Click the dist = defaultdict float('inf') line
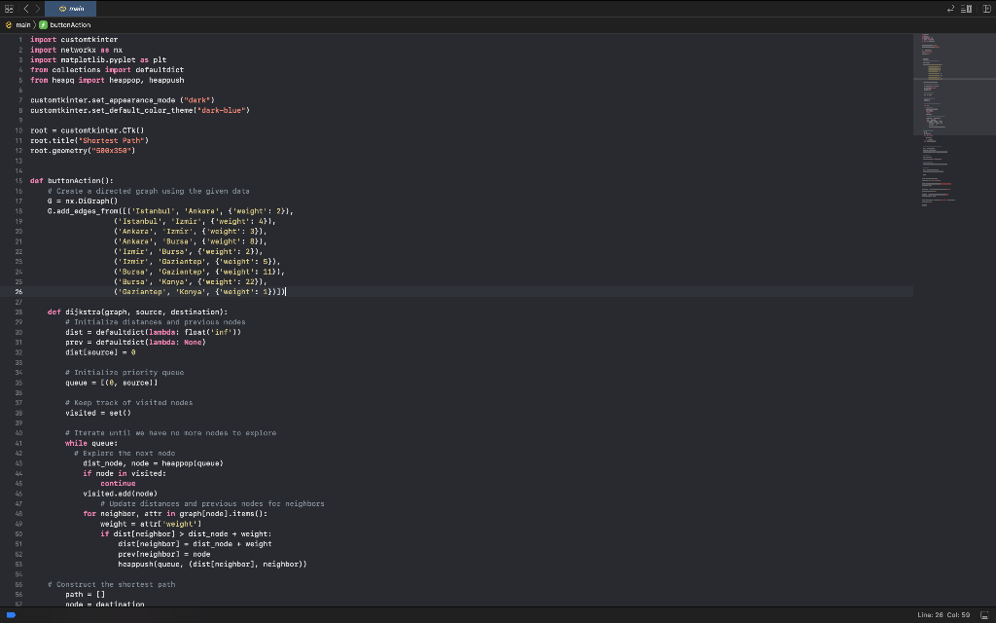Image resolution: width=996 pixels, height=623 pixels. click(153, 332)
